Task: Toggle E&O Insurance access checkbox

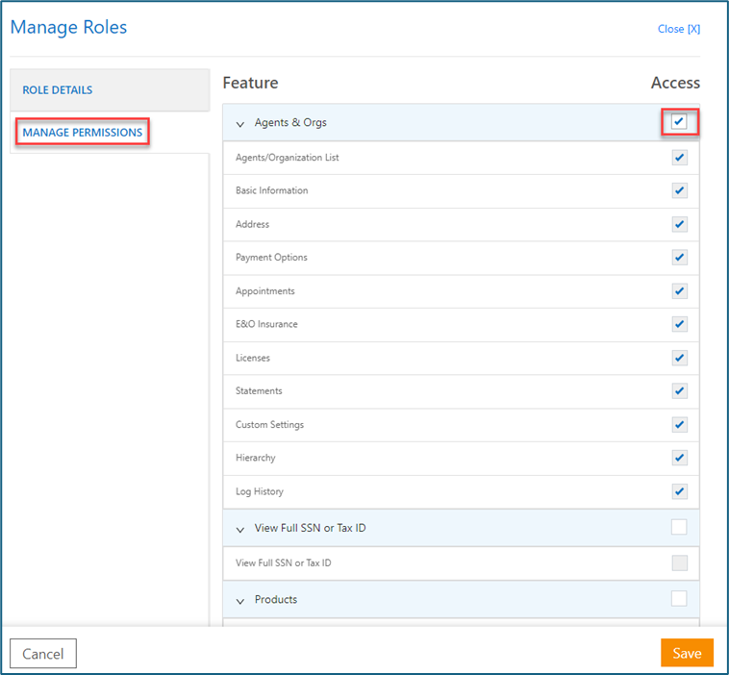Action: tap(679, 324)
